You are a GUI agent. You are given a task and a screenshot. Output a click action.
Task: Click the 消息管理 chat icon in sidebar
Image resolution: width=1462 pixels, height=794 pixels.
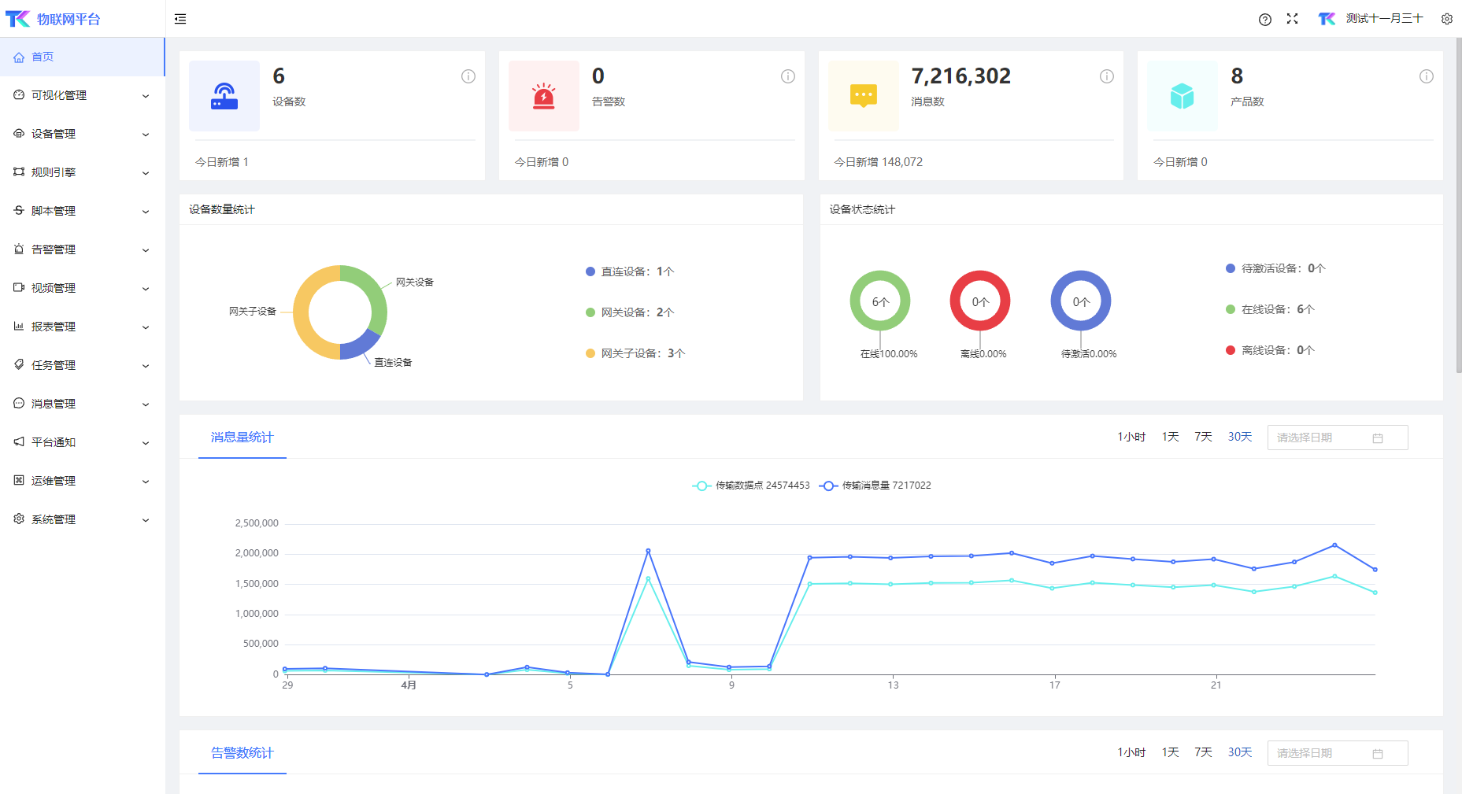(19, 404)
